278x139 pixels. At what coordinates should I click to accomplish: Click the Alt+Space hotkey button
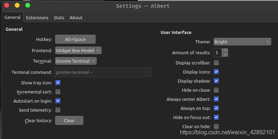pos(75,39)
